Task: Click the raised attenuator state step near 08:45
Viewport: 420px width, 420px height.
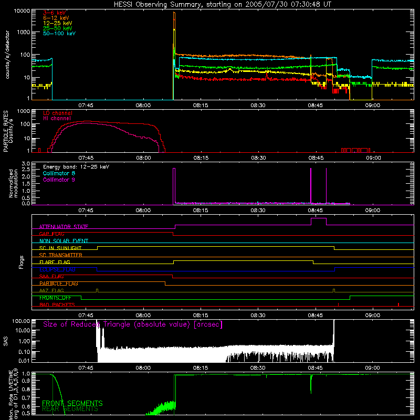Action: (x=319, y=218)
